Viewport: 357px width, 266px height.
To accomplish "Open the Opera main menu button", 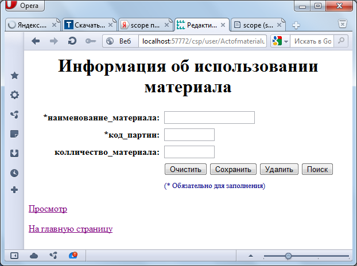I will point(25,6).
